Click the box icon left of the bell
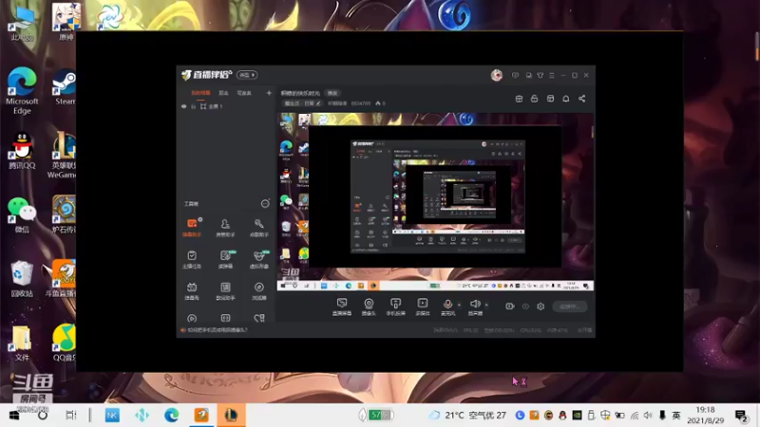Image resolution: width=760 pixels, height=427 pixels. pos(550,99)
